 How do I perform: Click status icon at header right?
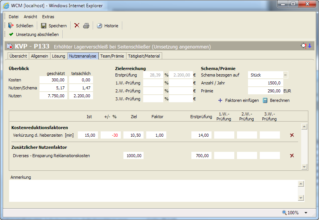(304, 46)
